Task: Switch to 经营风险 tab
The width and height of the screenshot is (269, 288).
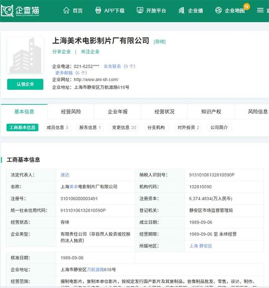Action: point(71,112)
